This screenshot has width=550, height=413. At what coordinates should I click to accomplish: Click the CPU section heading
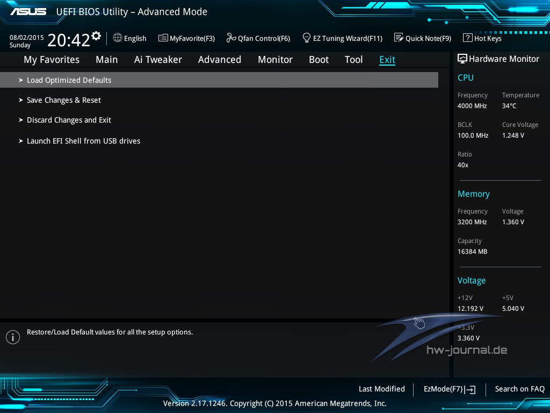466,77
